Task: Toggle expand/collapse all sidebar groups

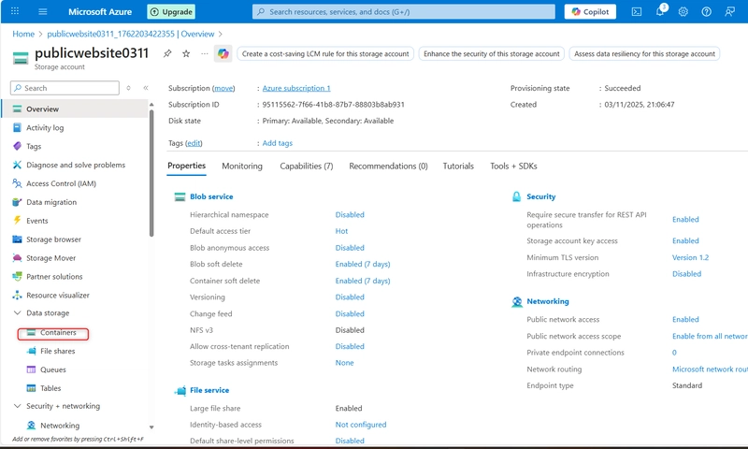Action: [129, 88]
